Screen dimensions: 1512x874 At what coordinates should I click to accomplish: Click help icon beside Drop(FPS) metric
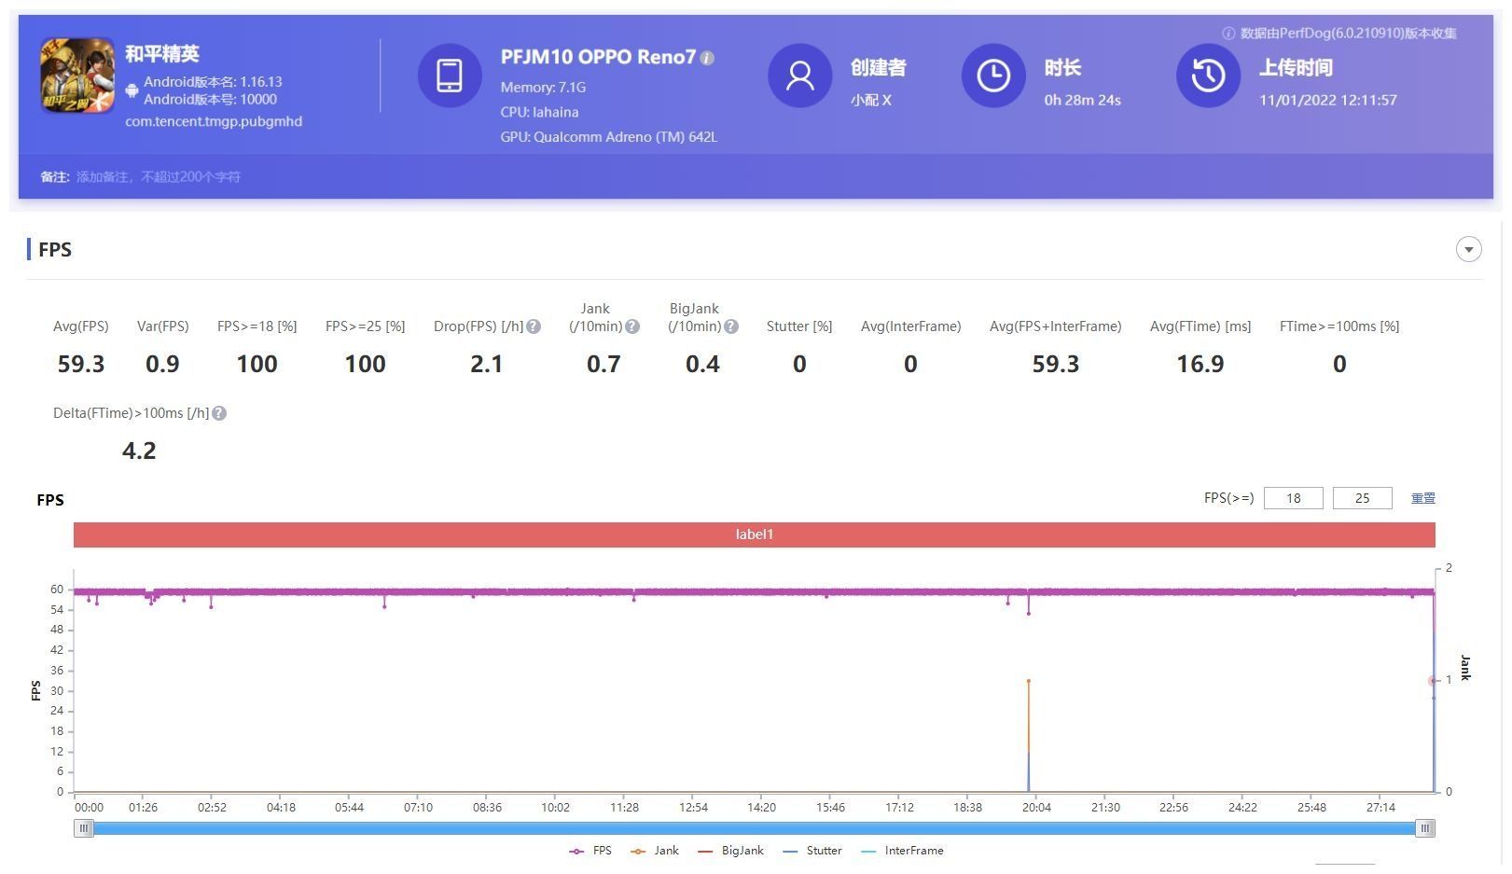(534, 326)
